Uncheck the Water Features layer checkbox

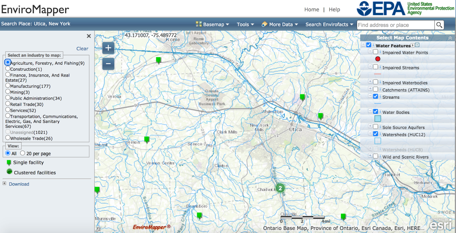coord(369,45)
